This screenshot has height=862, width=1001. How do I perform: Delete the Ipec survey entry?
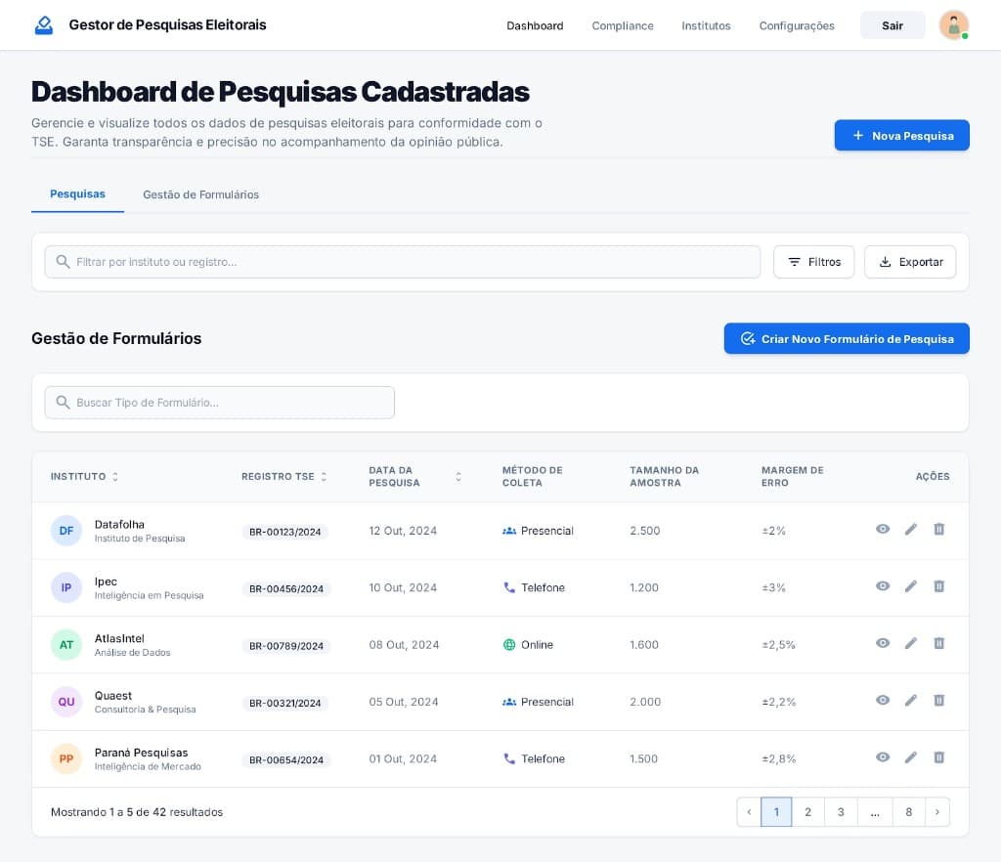pos(939,586)
